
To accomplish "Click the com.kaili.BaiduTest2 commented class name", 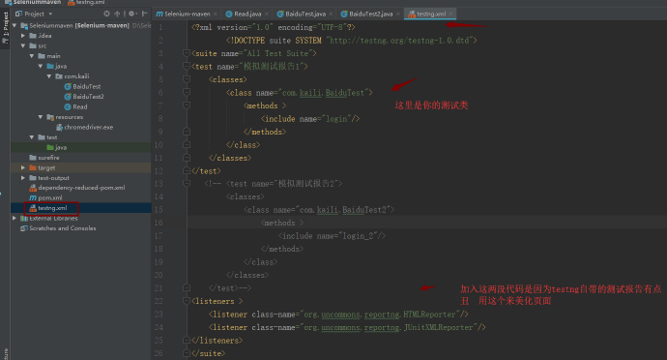I will pyautogui.click(x=343, y=210).
